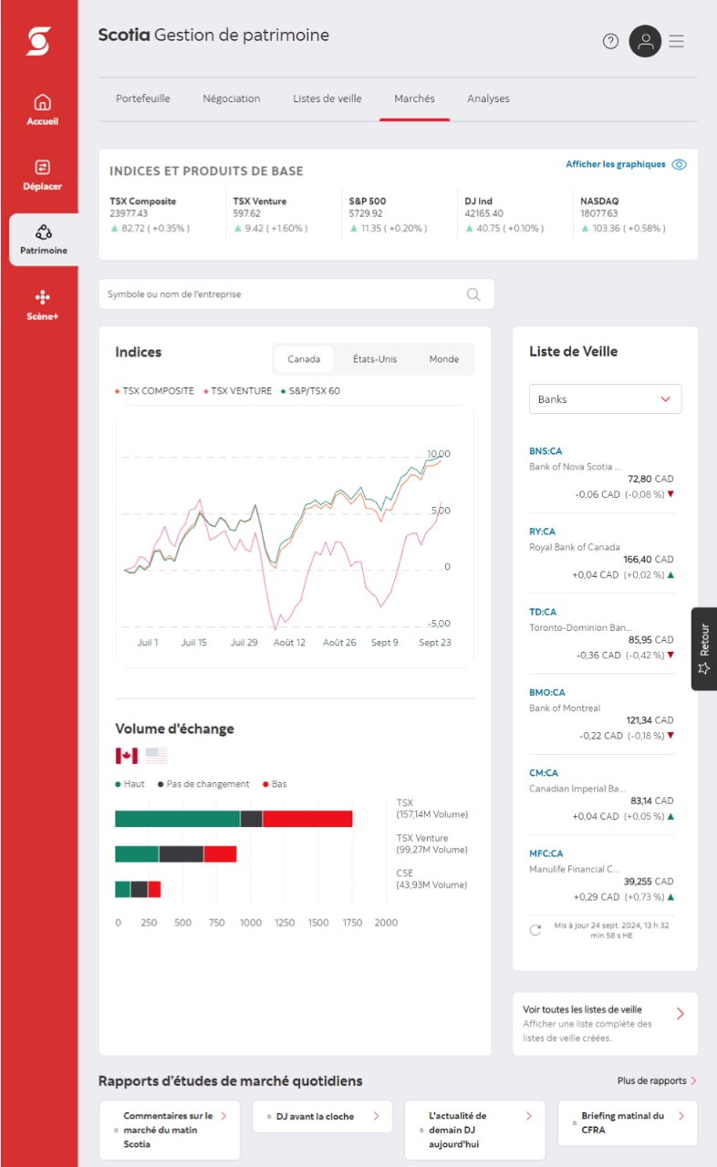Open the TD:CA ticker link
The width and height of the screenshot is (717, 1167).
click(543, 612)
